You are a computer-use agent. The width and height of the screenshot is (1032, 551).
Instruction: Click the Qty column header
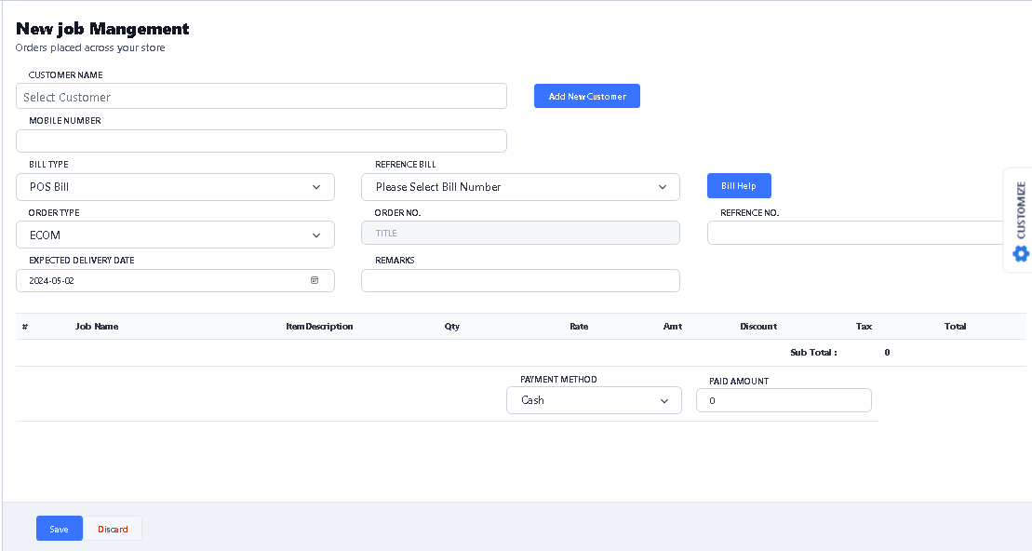coord(452,327)
